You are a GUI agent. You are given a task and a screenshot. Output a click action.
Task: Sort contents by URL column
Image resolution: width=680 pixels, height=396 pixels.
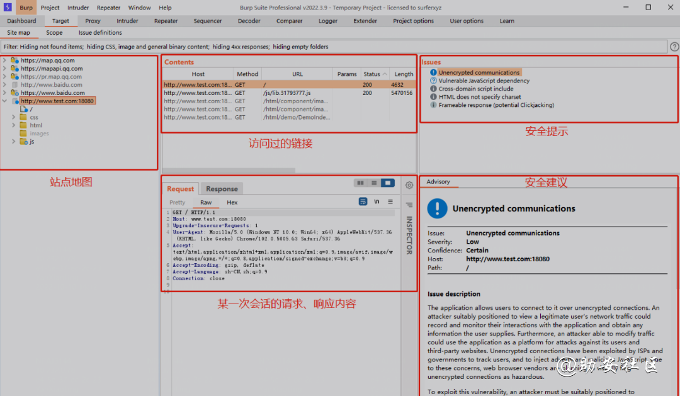[x=297, y=74]
